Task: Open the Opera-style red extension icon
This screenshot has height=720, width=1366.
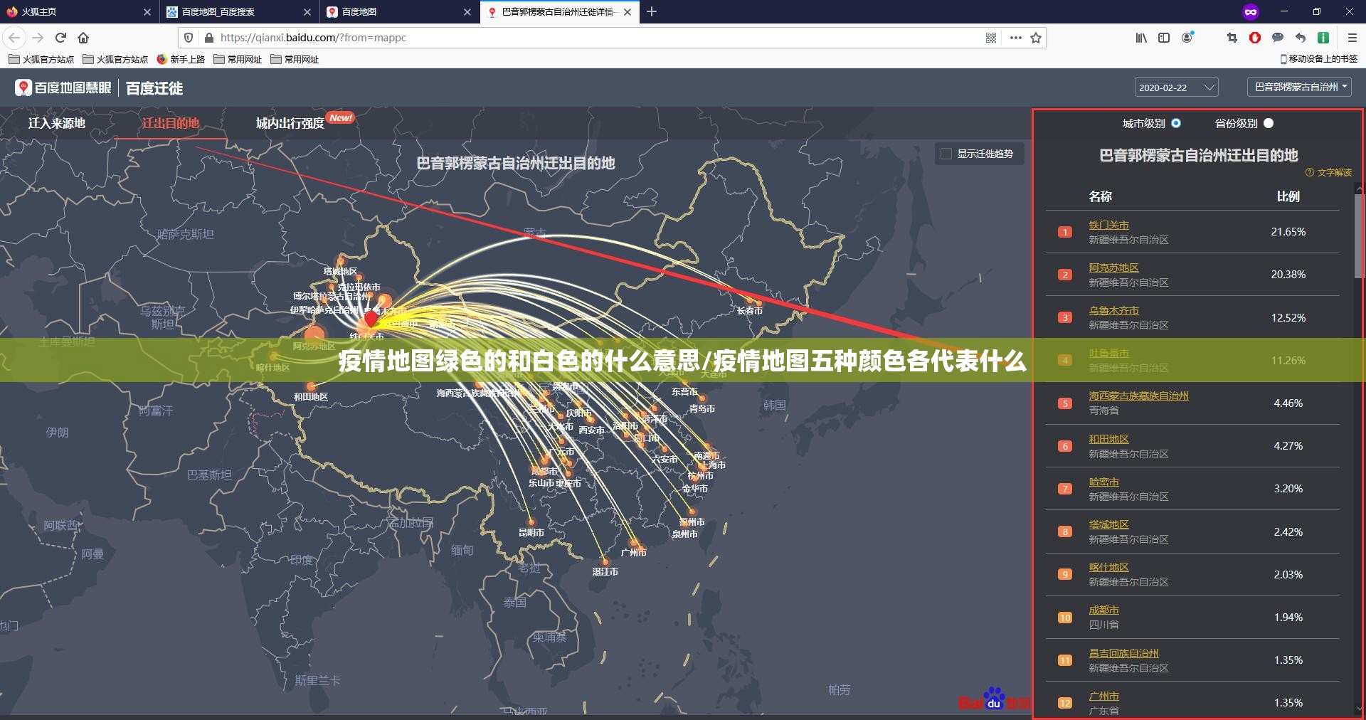Action: click(x=1254, y=38)
